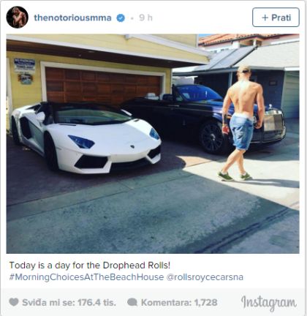Viewport: 307px width, 316px height.
Task: Follow the account with the Prati button
Action: pyautogui.click(x=276, y=18)
